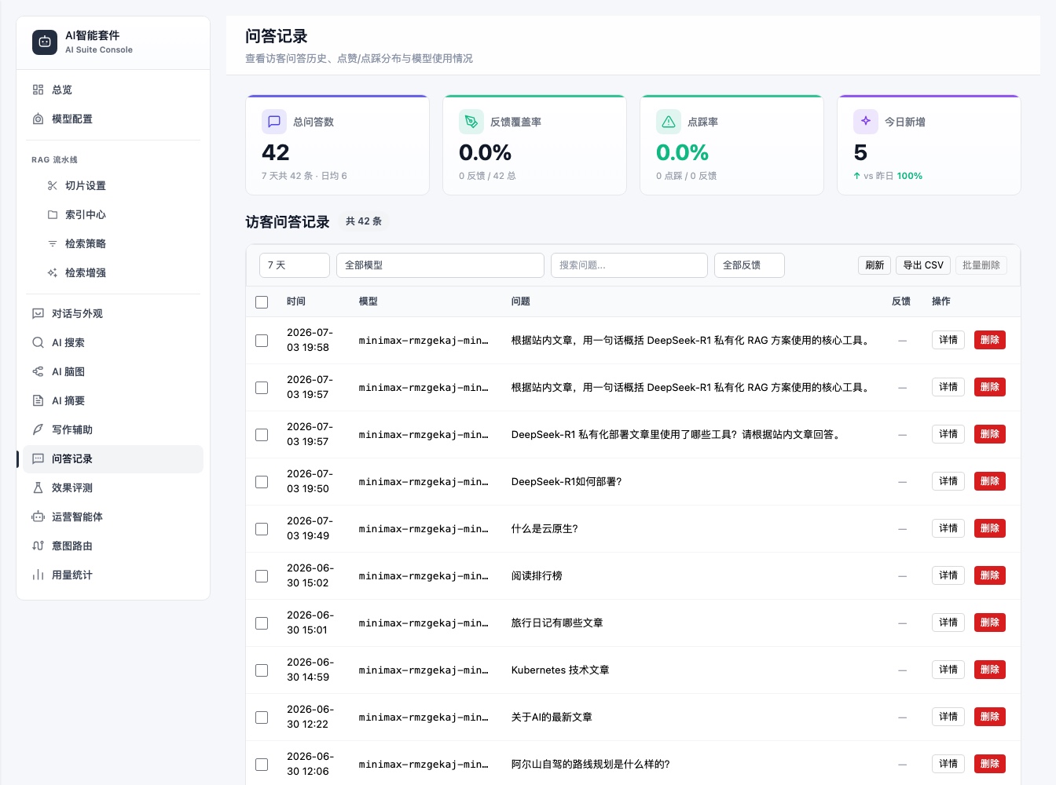Screen dimensions: 1056x785
Task: Check the row for 阿尔山自驾的路线规划
Action: click(262, 765)
